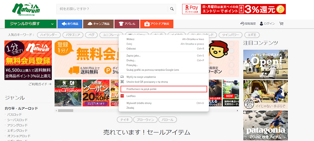The image size is (314, 141).
Task: Select エギ王 keyword tag
Action: [252, 35]
